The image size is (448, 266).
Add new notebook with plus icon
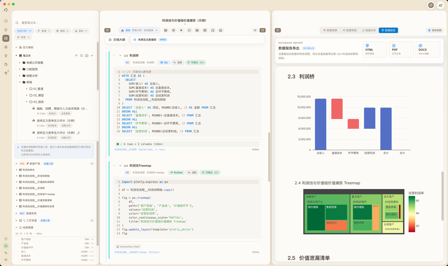tap(92, 56)
